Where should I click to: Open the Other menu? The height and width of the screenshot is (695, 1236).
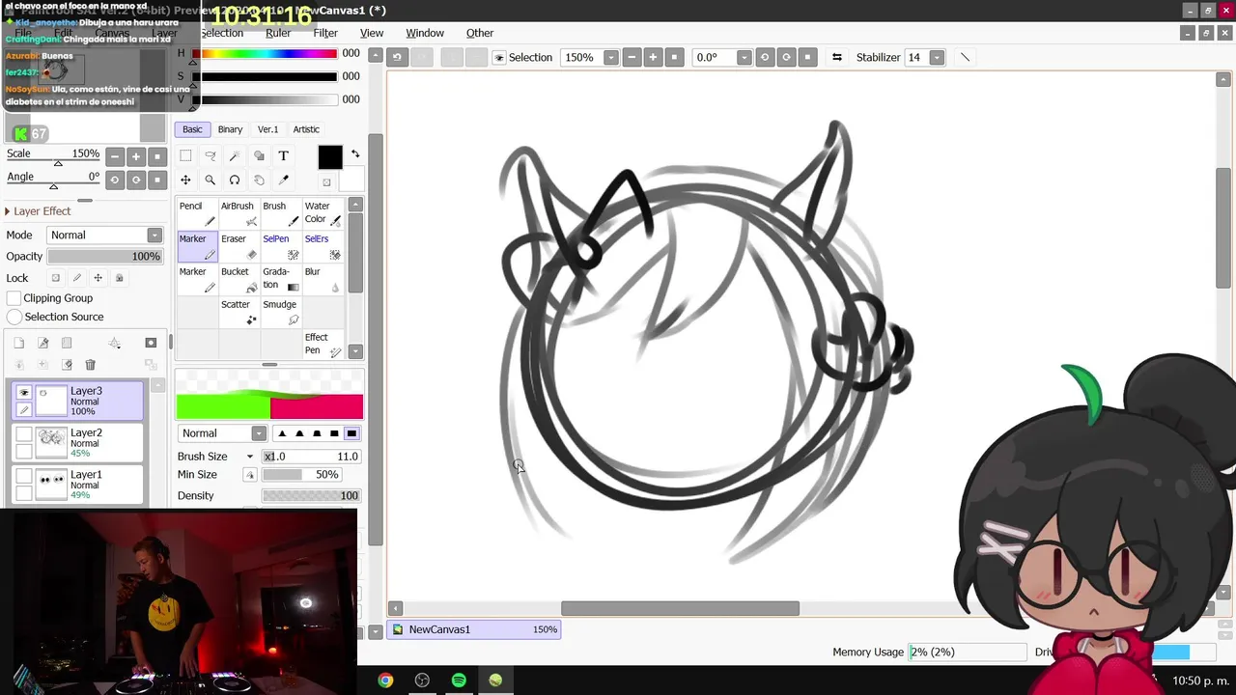[480, 33]
